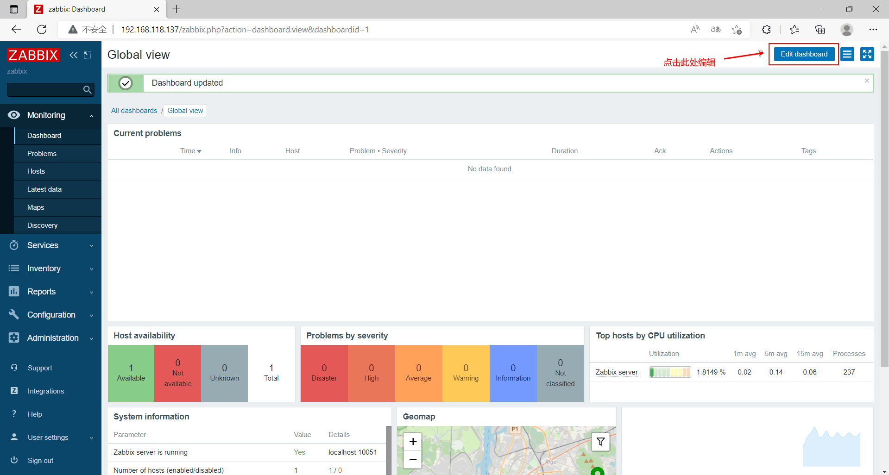This screenshot has height=475, width=889.
Task: Expand the User settings section
Action: (91, 438)
